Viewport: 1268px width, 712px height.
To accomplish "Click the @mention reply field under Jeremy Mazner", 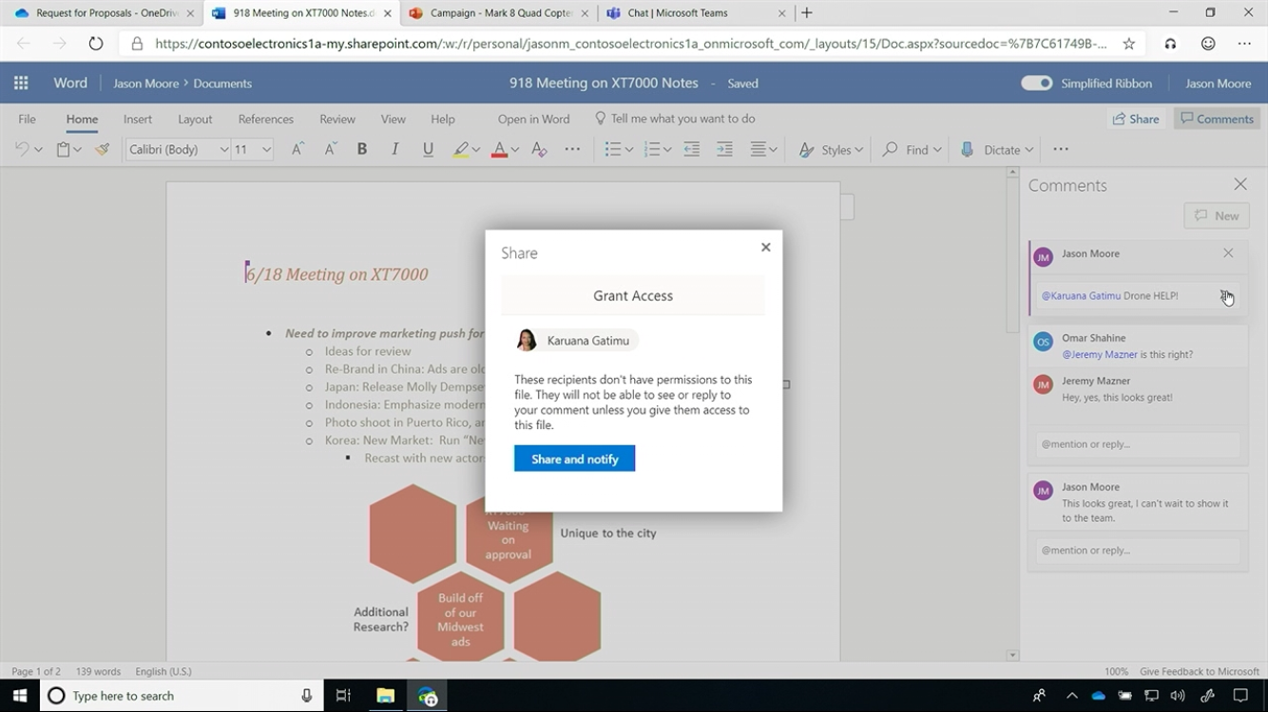I will click(x=1137, y=444).
